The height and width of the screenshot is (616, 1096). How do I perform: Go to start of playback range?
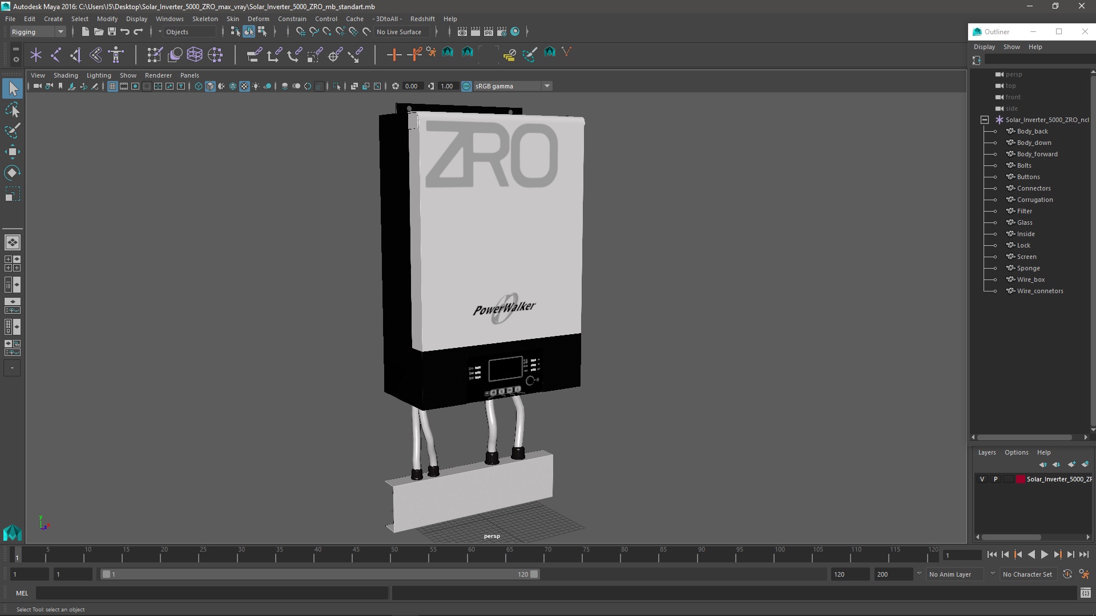[992, 554]
